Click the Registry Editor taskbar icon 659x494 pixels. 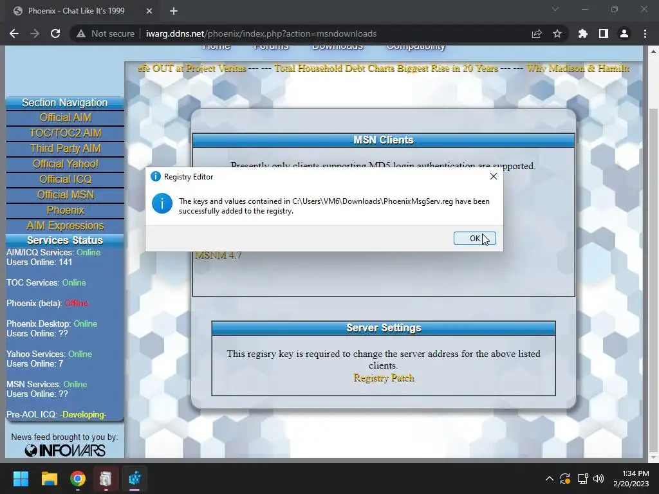[x=135, y=479]
